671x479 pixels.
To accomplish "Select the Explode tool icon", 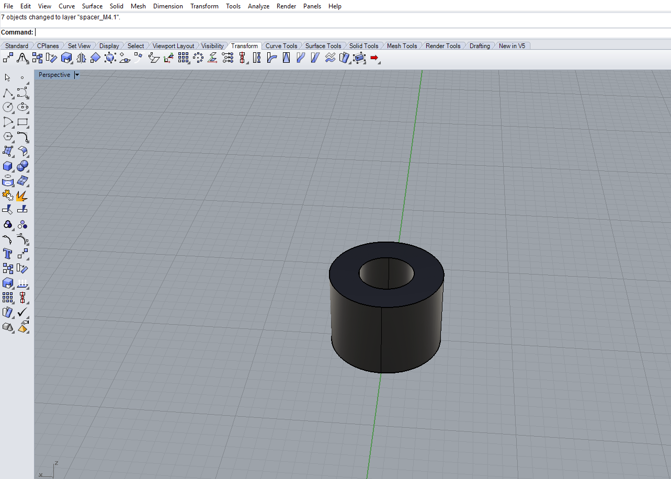I will coord(22,196).
